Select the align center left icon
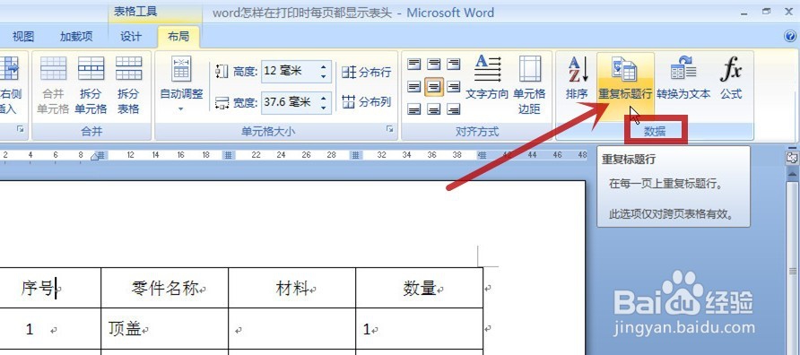Image resolution: width=800 pixels, height=355 pixels. [414, 87]
